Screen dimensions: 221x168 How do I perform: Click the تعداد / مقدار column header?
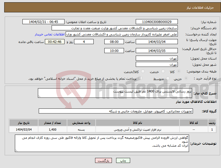point(52,123)
